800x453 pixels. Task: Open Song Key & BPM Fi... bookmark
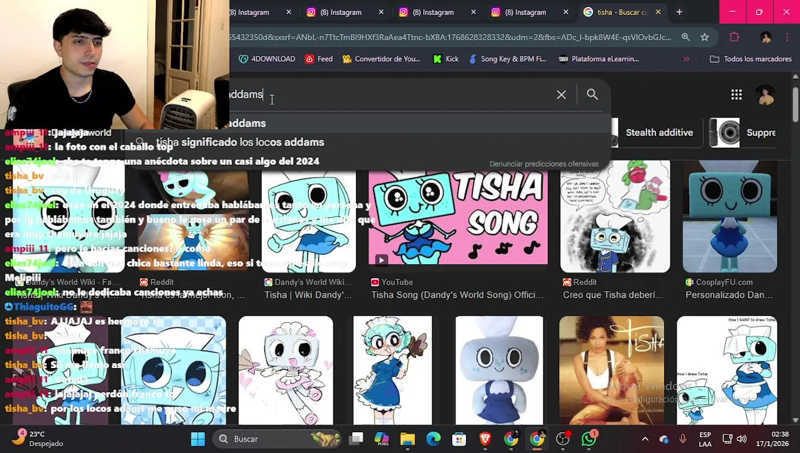[507, 59]
